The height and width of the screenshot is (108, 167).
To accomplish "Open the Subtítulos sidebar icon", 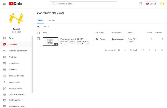I will click(4, 70).
